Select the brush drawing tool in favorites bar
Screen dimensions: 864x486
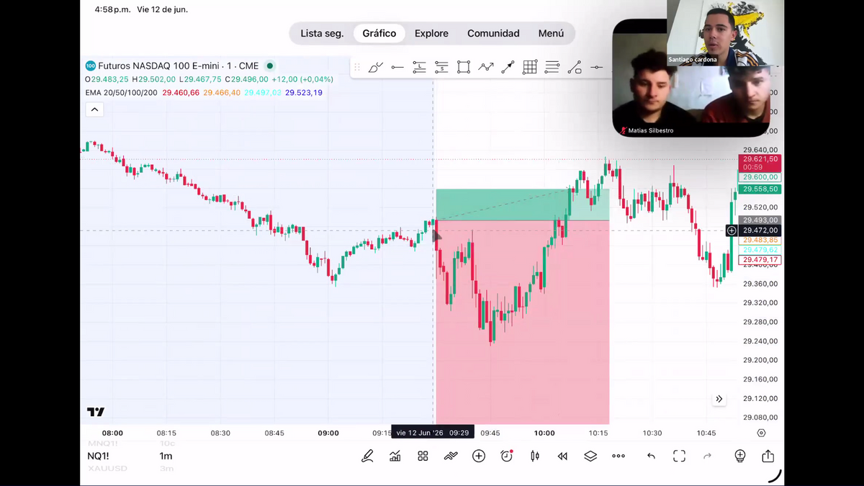(376, 67)
